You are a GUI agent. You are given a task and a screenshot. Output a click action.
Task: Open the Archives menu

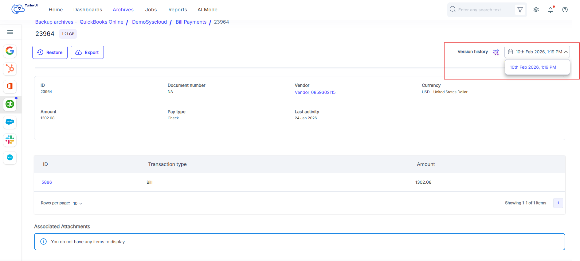[x=123, y=10]
